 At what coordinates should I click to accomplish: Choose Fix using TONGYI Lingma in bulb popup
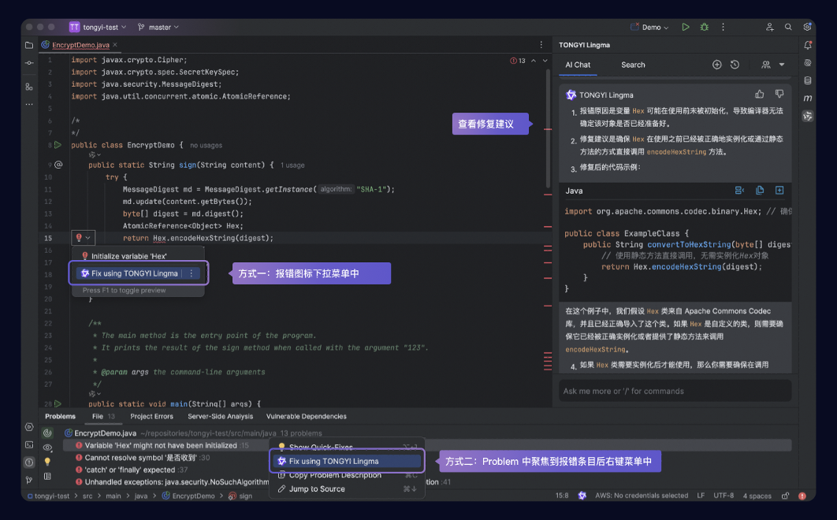[x=134, y=273]
